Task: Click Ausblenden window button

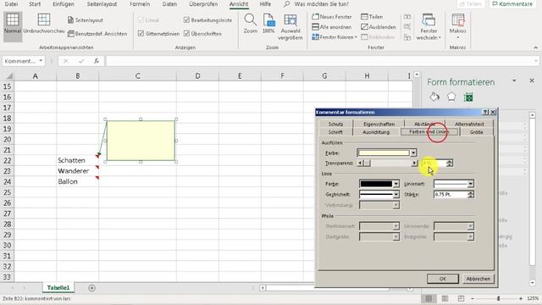Action: 379,26
